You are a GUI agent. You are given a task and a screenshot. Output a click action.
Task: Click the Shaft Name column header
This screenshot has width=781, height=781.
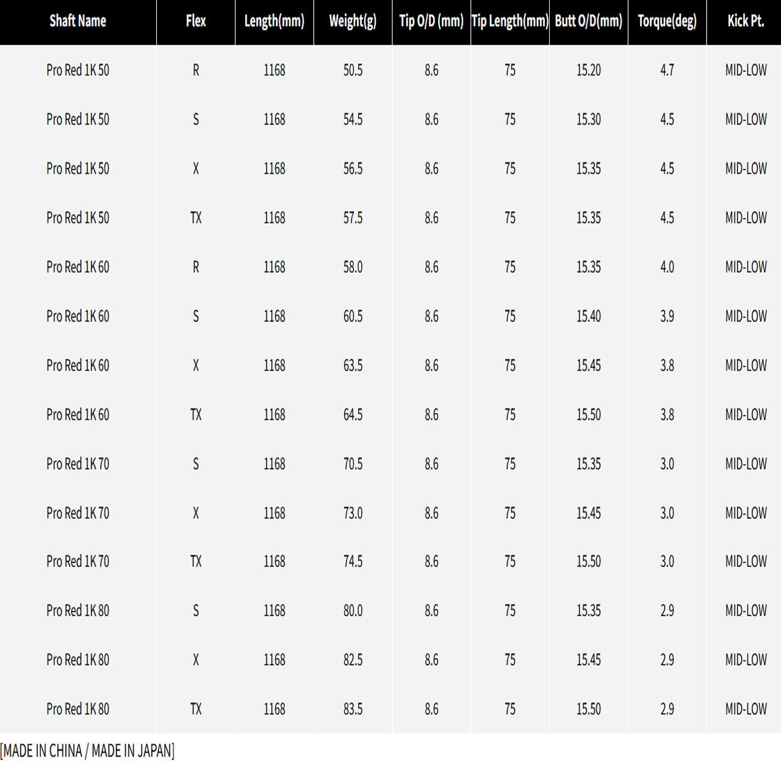tap(77, 21)
